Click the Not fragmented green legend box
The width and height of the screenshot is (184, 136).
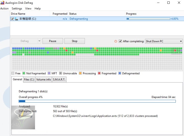point(24,73)
